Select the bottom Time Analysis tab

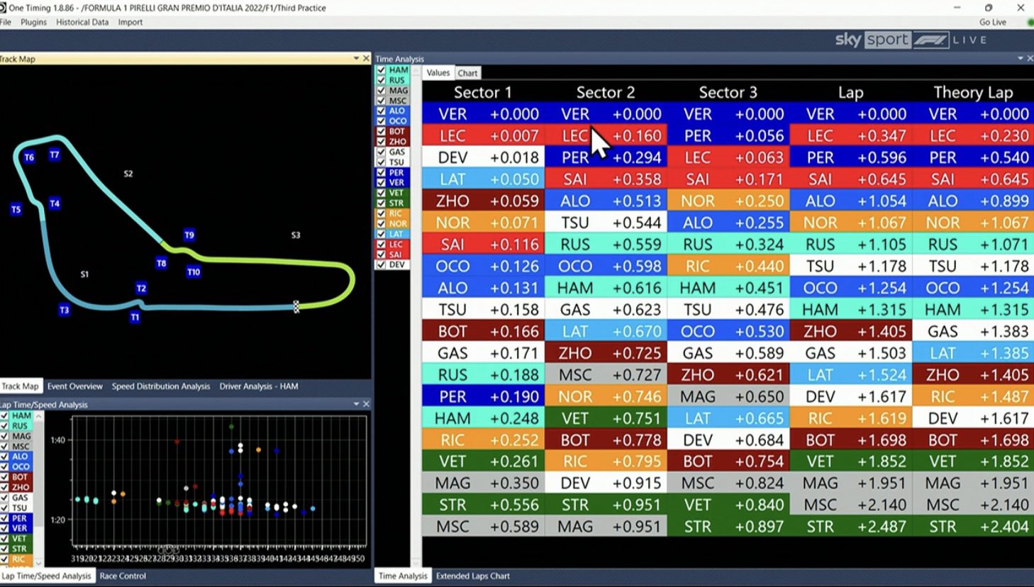[403, 576]
